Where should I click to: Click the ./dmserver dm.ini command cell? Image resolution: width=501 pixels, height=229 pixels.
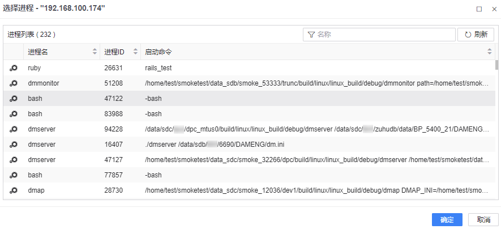(x=215, y=145)
